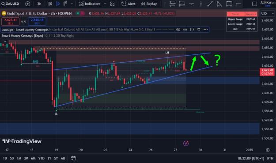This screenshot has width=276, height=163.
Task: Select the bars chart style icon
Action: pyautogui.click(x=50, y=4)
